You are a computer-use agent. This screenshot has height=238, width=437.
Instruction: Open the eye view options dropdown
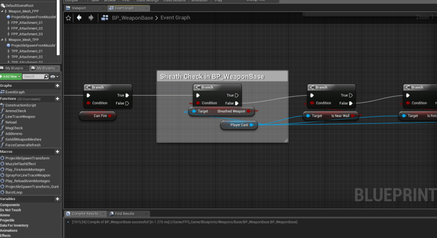tap(54, 76)
